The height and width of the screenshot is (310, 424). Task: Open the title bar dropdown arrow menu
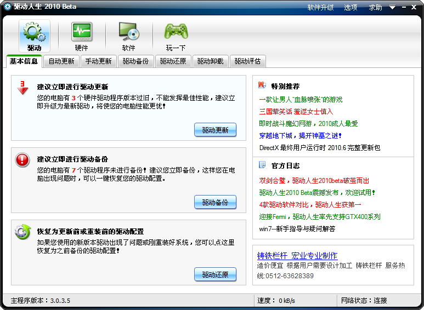pyautogui.click(x=392, y=7)
